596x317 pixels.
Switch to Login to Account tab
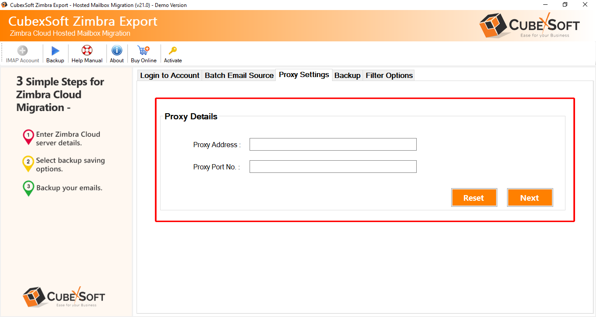170,75
